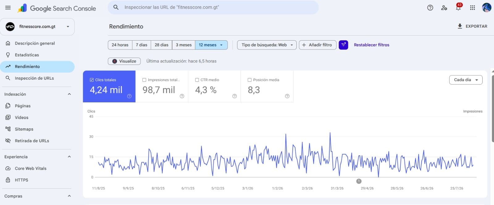The image size is (494, 205).
Task: Open the Google apps grid
Action: (472, 8)
